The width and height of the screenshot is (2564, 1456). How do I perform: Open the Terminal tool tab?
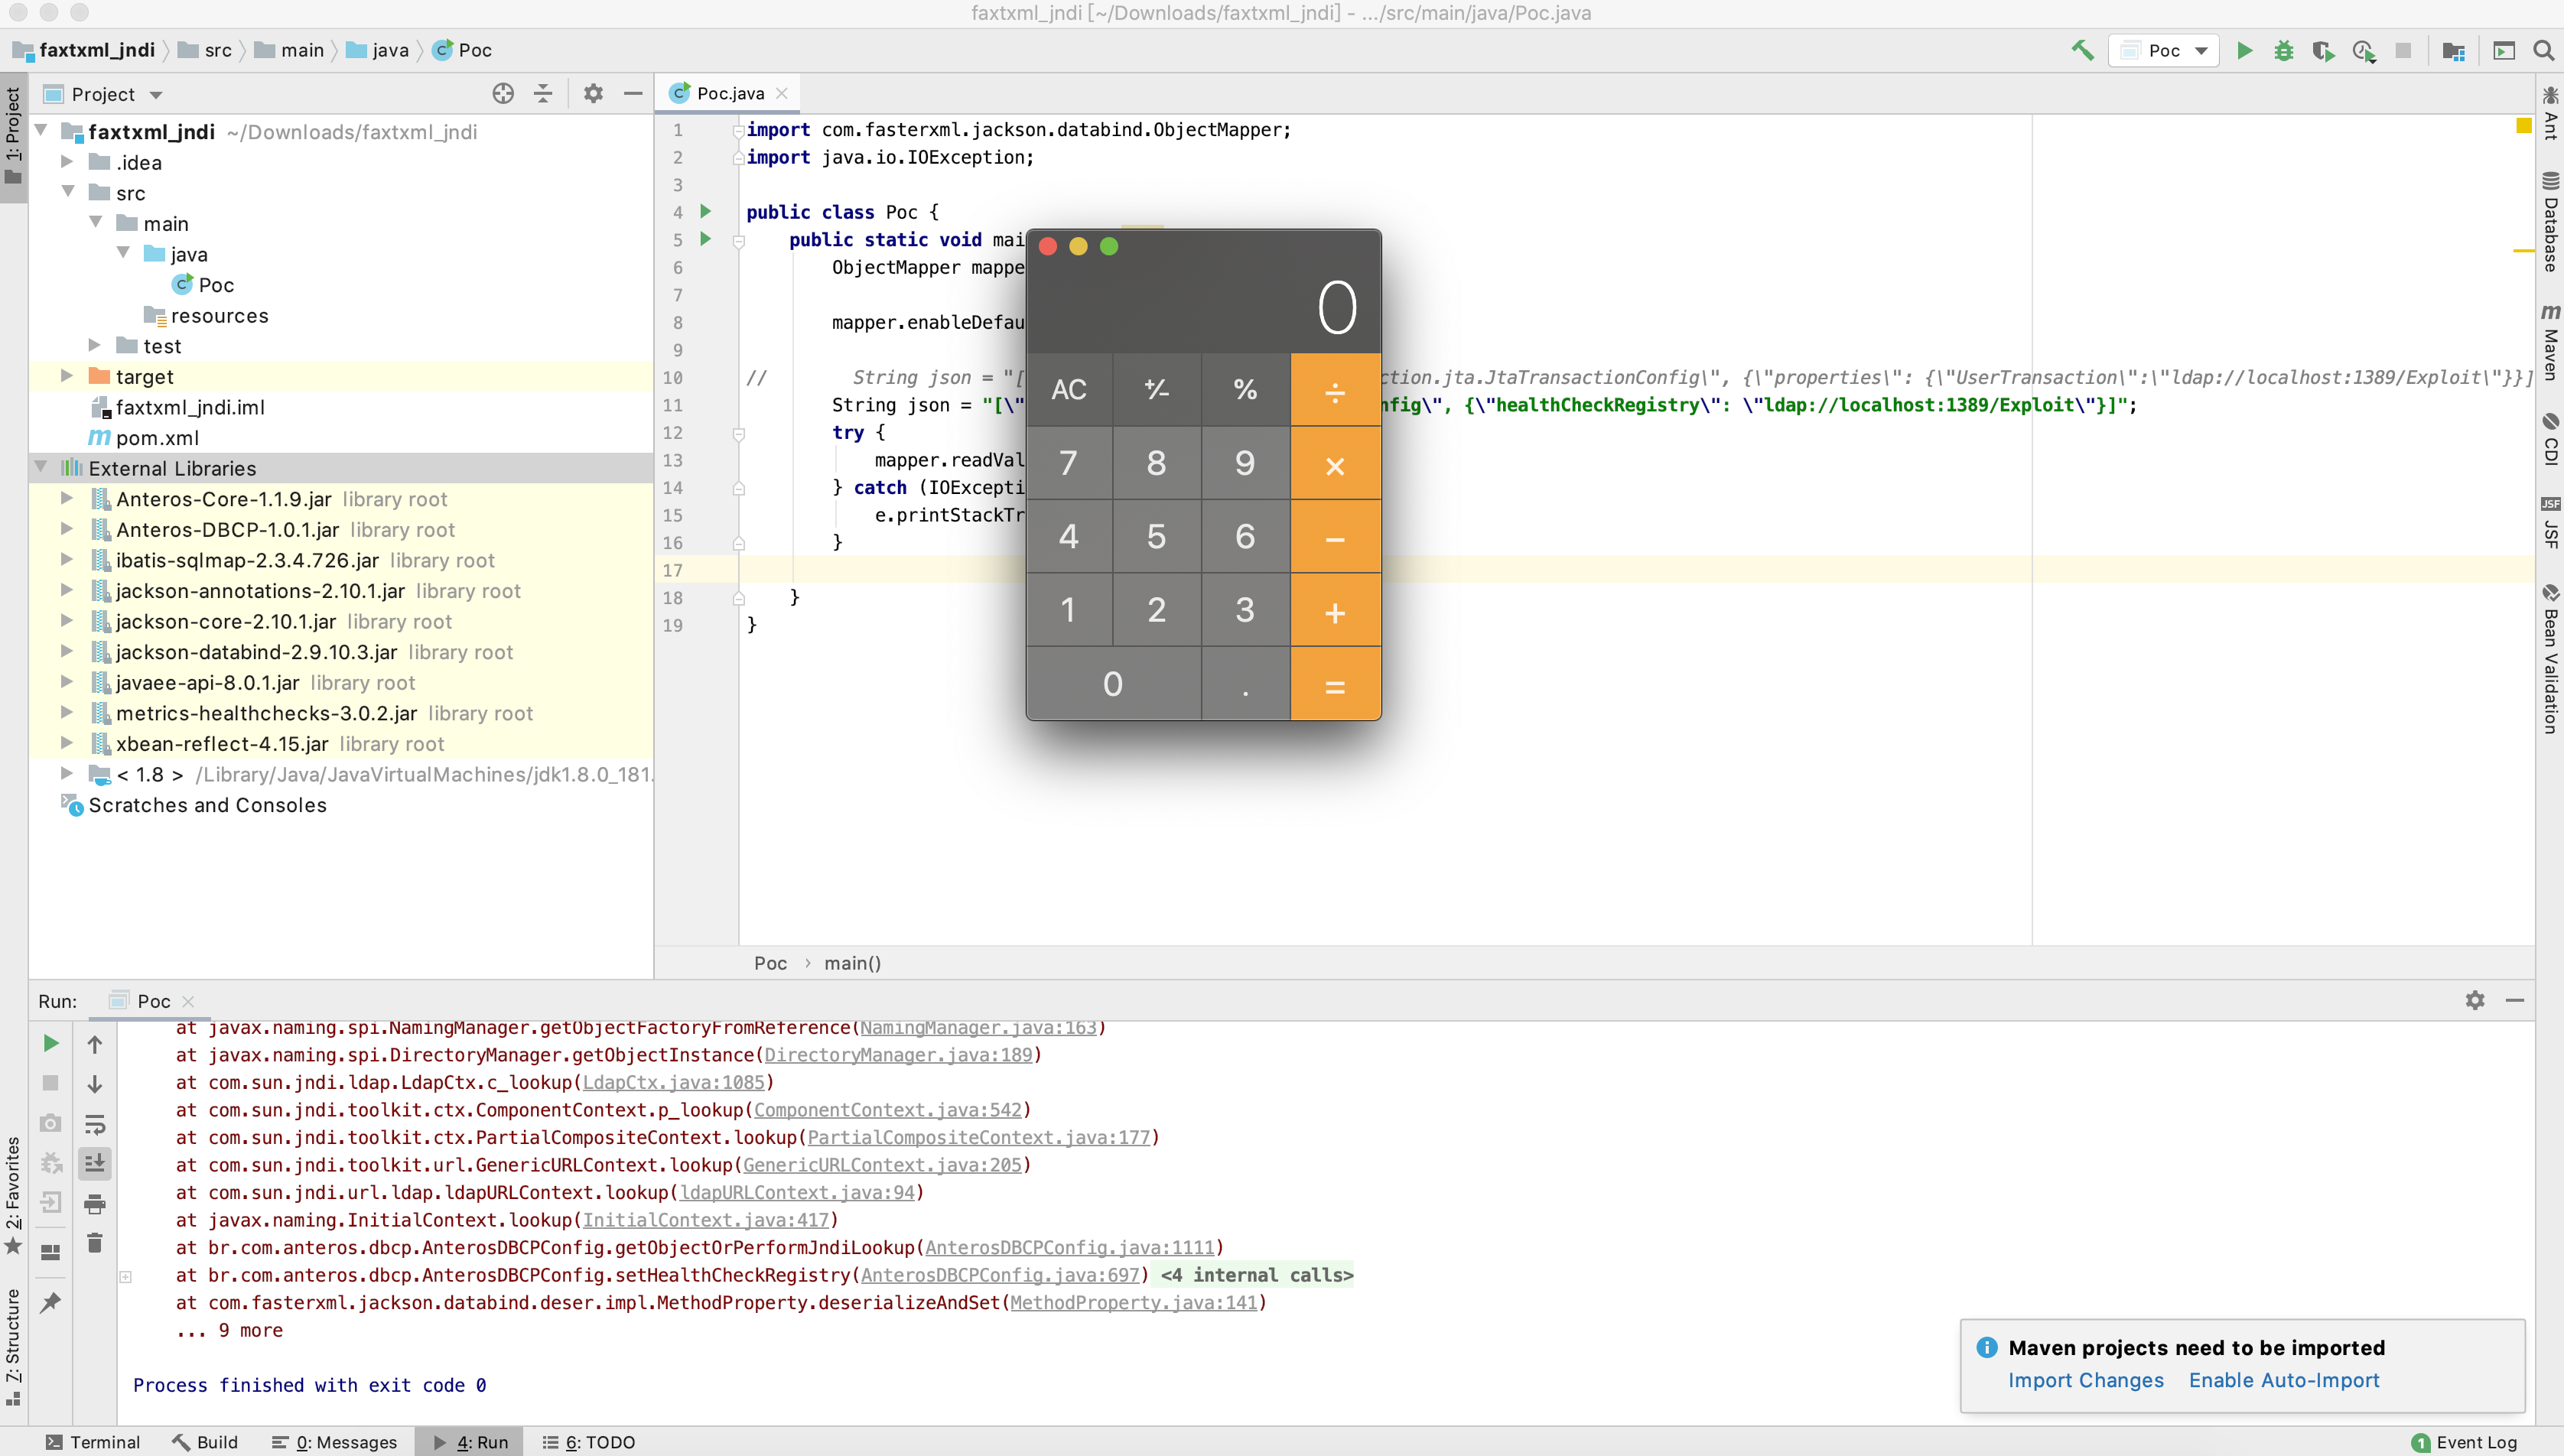tap(93, 1442)
